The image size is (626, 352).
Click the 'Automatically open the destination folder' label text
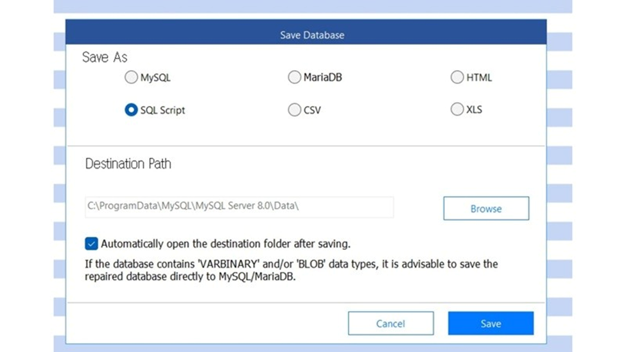pos(225,244)
